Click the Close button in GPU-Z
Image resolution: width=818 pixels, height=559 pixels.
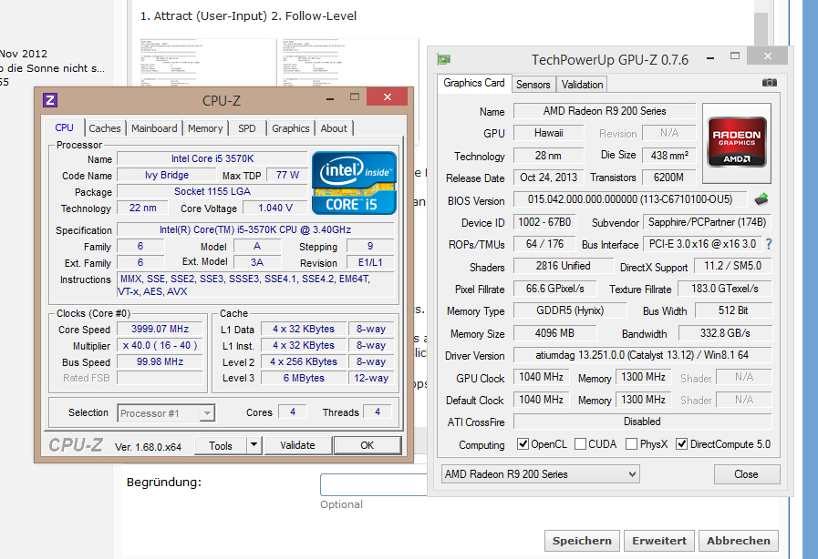coord(746,474)
